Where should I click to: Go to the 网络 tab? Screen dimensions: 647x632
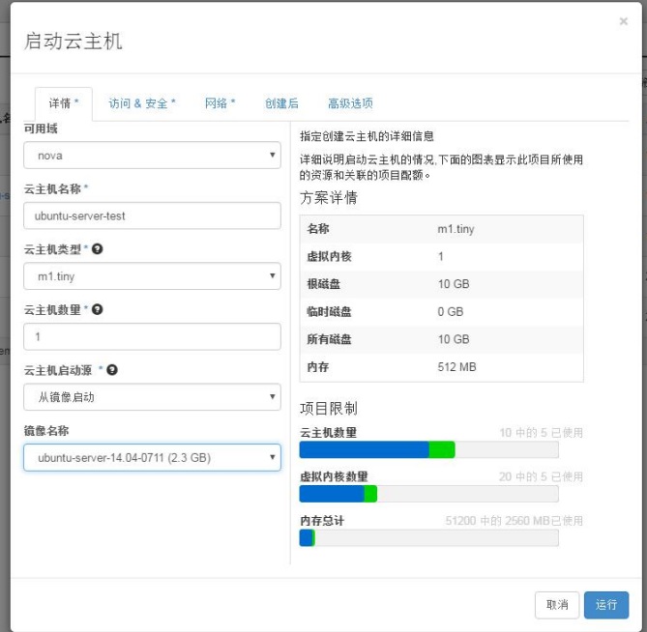click(220, 103)
